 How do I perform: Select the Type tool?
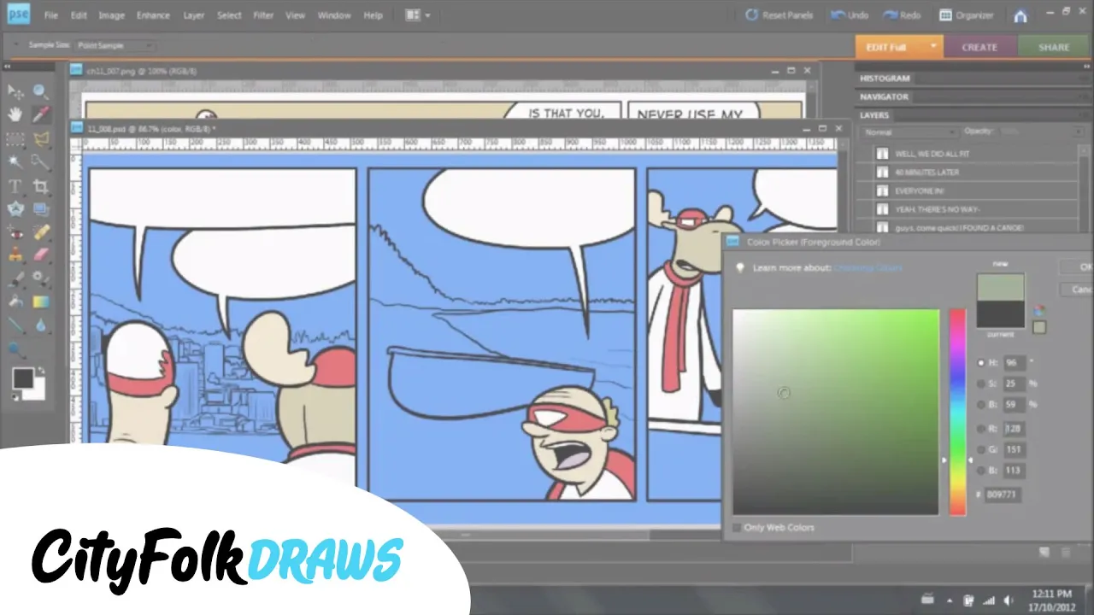15,185
